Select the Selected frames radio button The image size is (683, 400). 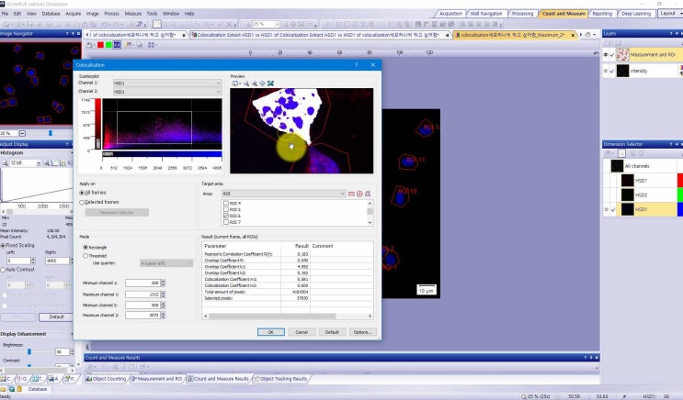(x=82, y=202)
